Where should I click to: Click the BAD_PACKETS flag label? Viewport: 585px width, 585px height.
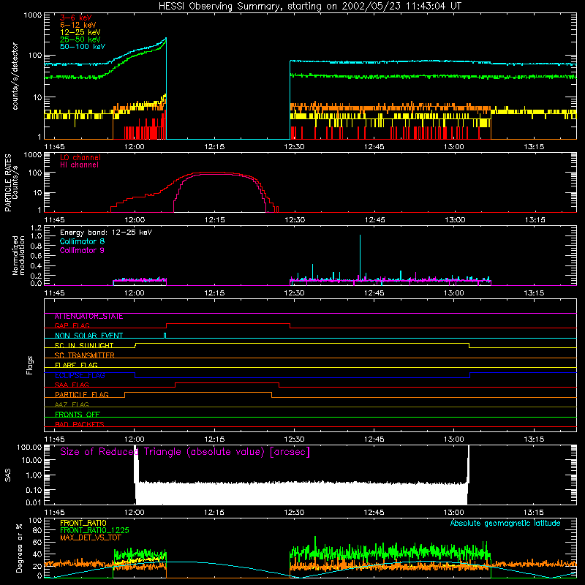(80, 425)
